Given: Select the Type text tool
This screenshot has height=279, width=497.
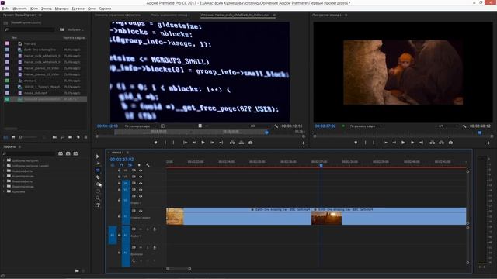Looking at the screenshot, I should pos(98,205).
